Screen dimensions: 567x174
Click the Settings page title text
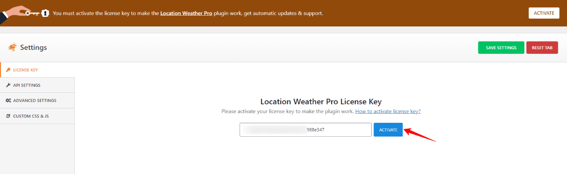pos(33,48)
